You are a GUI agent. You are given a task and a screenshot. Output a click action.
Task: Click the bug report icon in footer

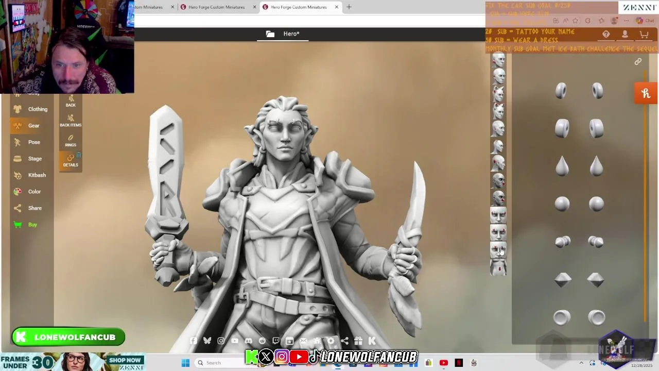click(x=317, y=341)
